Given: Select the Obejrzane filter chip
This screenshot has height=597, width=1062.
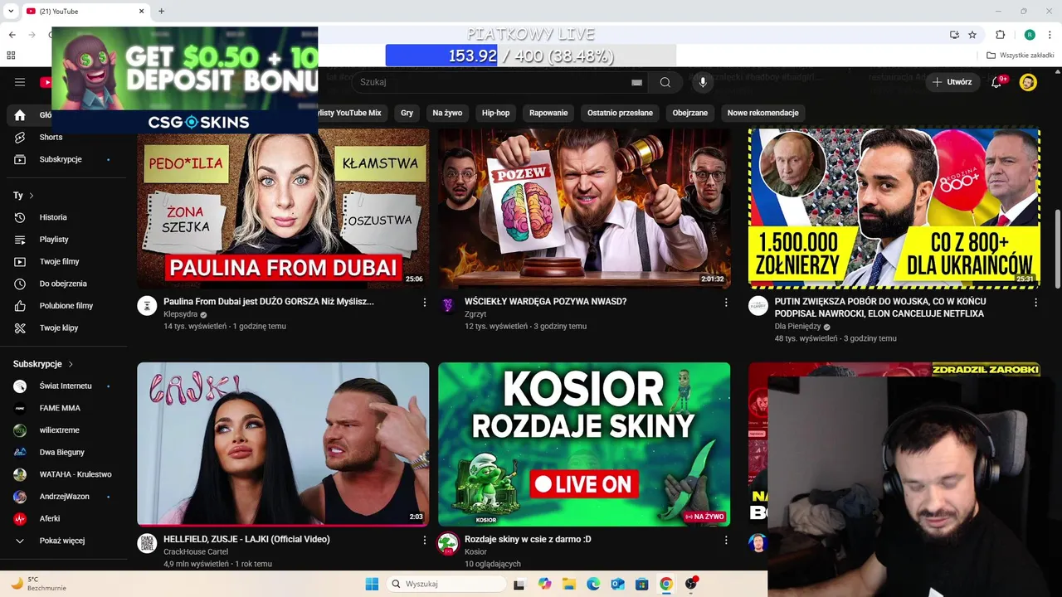Looking at the screenshot, I should pyautogui.click(x=690, y=113).
